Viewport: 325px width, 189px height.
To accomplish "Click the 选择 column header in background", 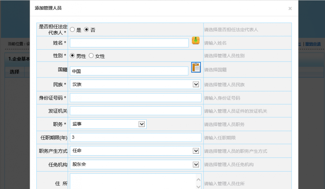I will [x=15, y=72].
